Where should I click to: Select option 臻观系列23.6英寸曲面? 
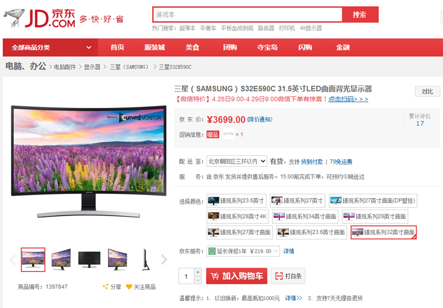(x=311, y=232)
